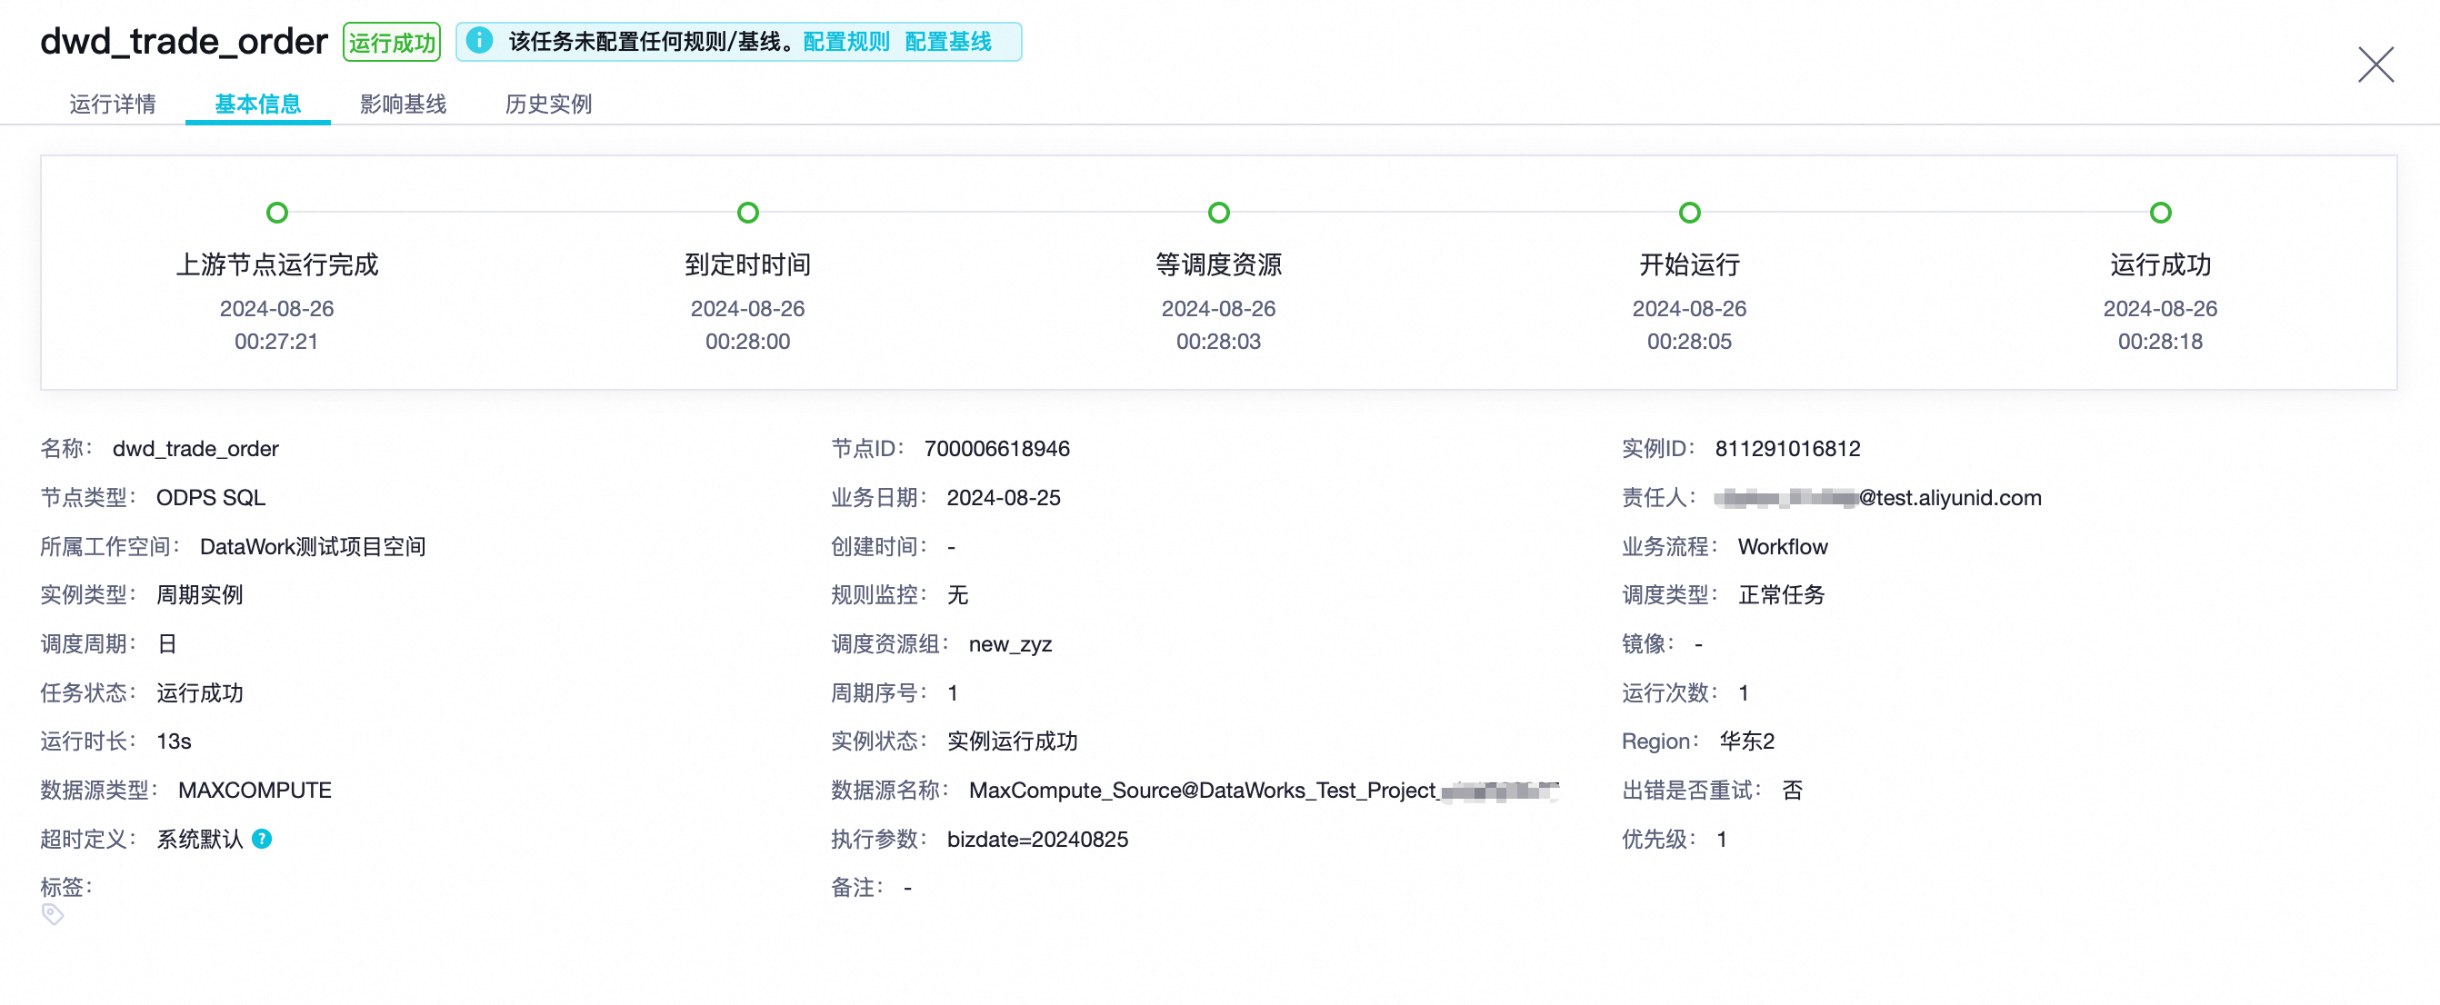Click the 配置基线 link
Image resolution: width=2440 pixels, height=1005 pixels.
(948, 42)
